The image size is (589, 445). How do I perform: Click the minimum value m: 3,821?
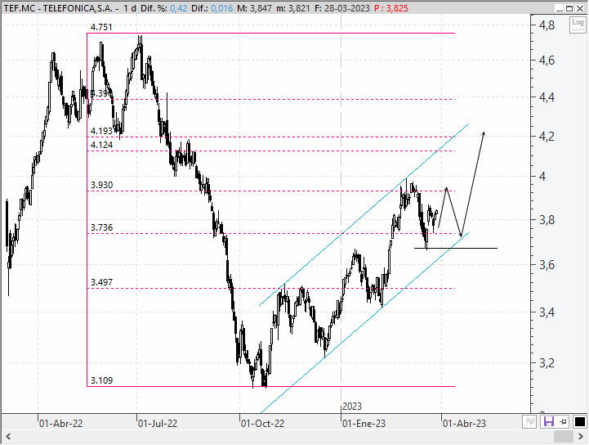293,8
